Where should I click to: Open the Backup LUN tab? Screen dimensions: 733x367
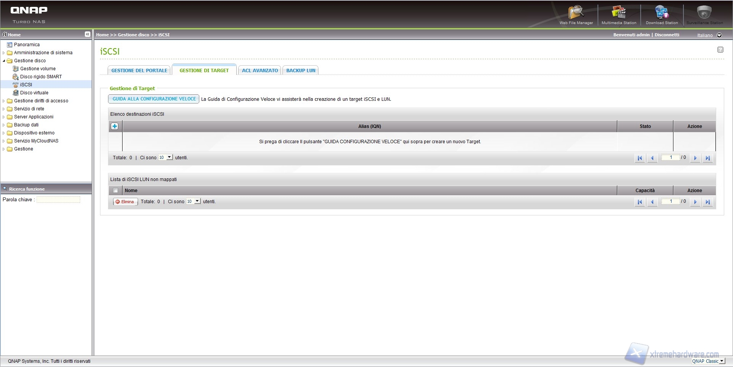pyautogui.click(x=300, y=71)
